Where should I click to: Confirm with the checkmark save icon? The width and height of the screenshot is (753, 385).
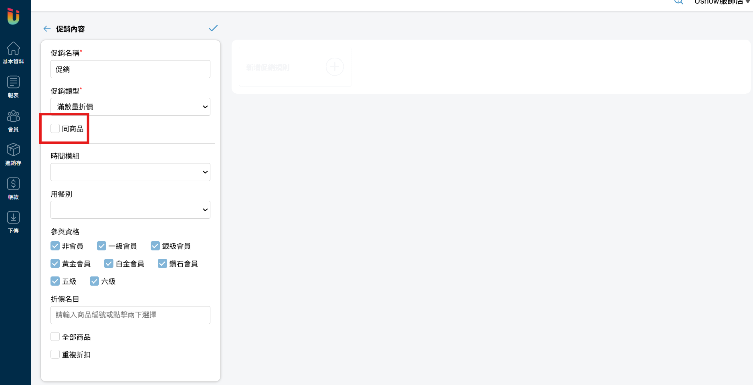click(213, 28)
